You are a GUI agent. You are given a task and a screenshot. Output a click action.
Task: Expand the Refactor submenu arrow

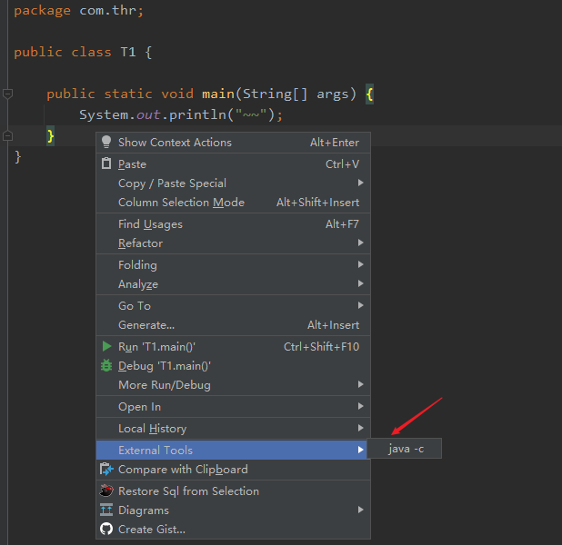click(x=360, y=243)
